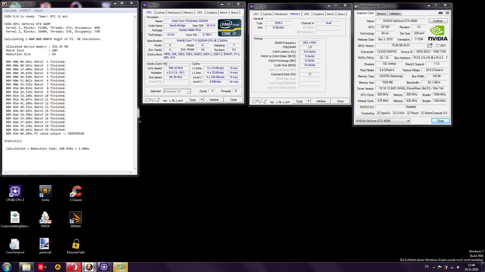This screenshot has height=272, width=485.
Task: Switch to Mainboard tab in first CPU-Z
Action: tap(174, 13)
